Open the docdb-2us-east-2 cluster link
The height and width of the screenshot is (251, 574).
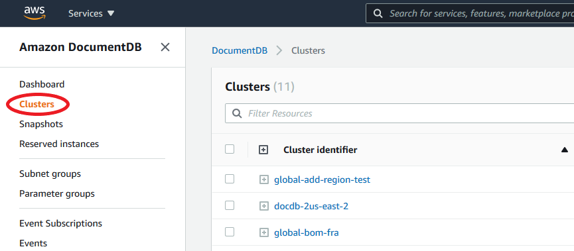[311, 207]
